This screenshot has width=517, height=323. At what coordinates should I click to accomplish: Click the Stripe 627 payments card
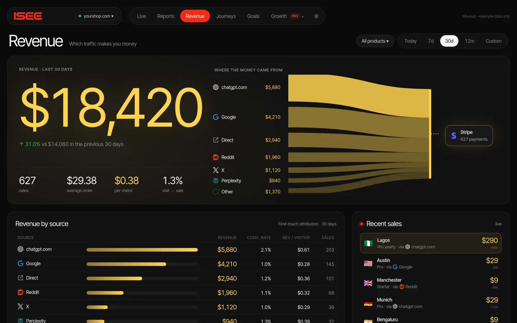[x=469, y=136]
